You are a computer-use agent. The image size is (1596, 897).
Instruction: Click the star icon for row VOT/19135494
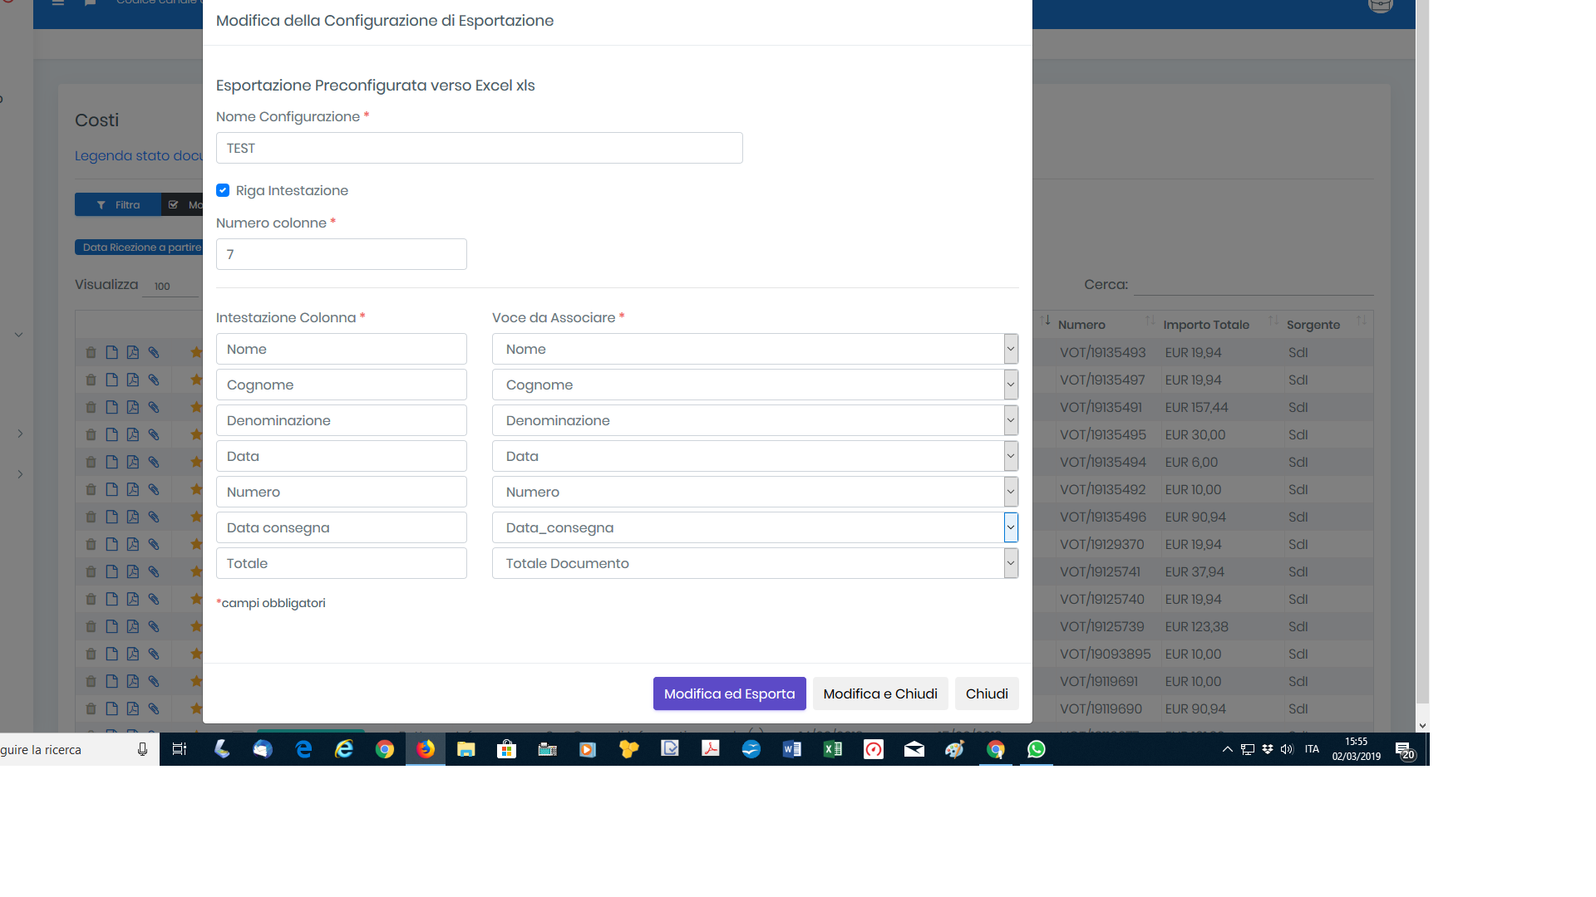click(196, 462)
